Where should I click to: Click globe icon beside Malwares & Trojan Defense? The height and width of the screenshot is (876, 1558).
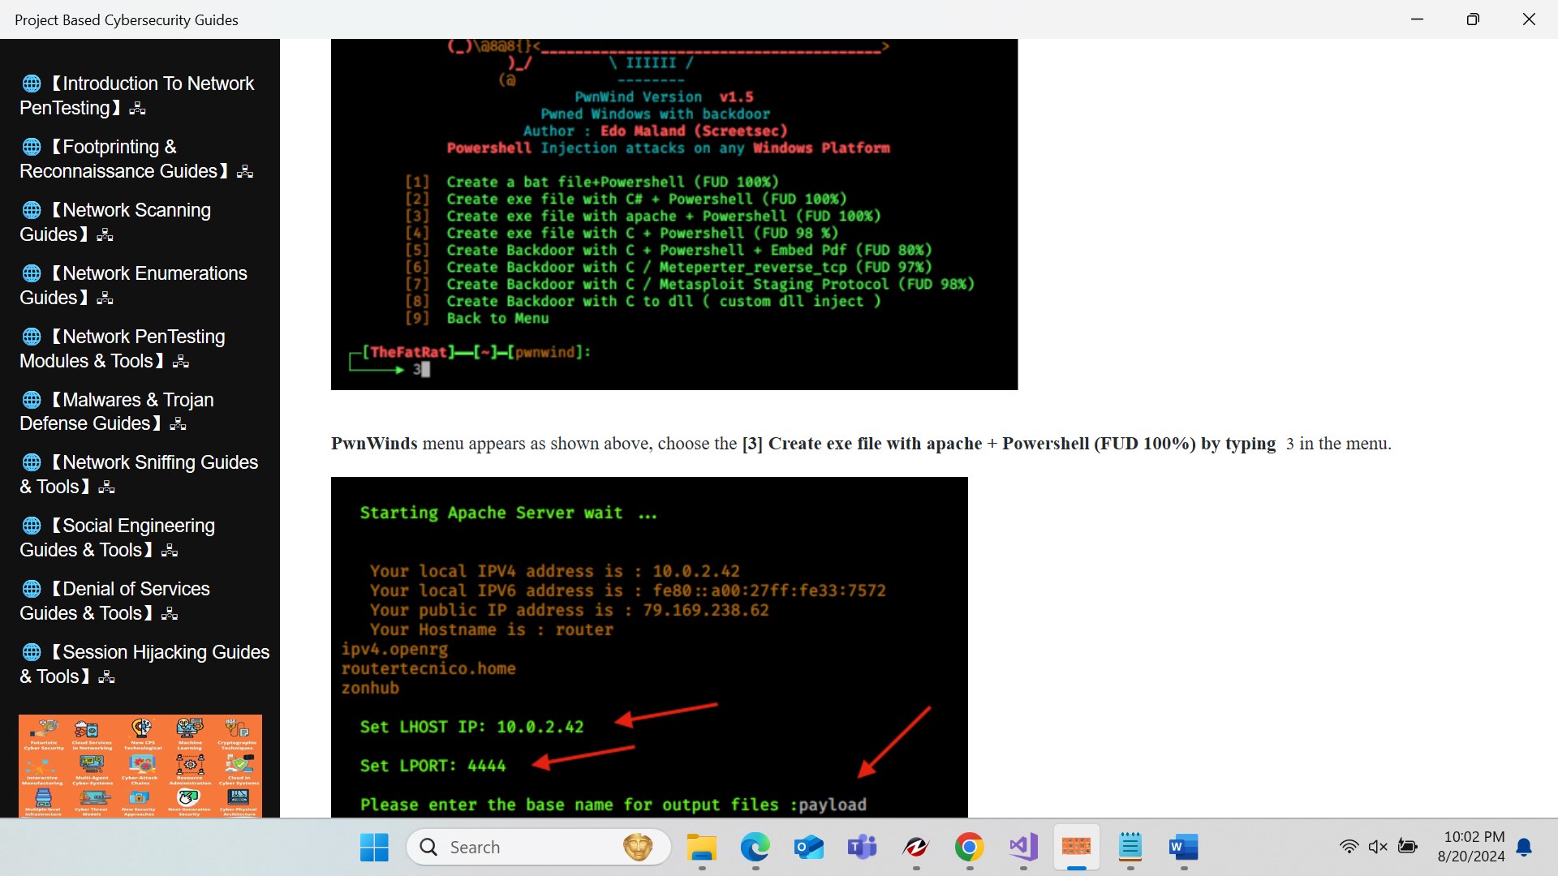[32, 400]
